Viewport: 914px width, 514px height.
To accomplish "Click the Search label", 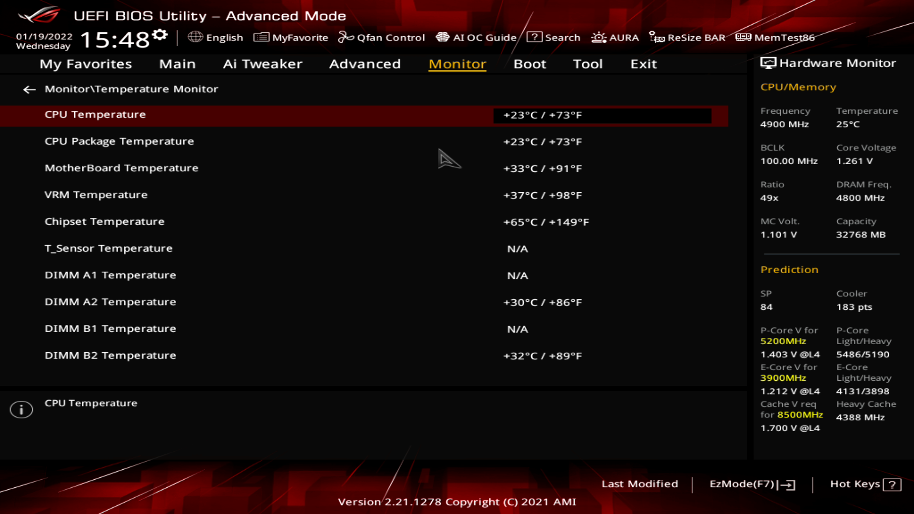I will point(563,37).
